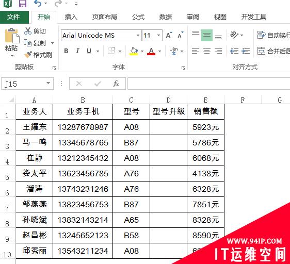Expand the Name Box dropdown arrow
Screen dimensions: 290x264
tap(48, 84)
